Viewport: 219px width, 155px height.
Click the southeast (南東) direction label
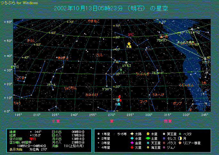pos(168,121)
